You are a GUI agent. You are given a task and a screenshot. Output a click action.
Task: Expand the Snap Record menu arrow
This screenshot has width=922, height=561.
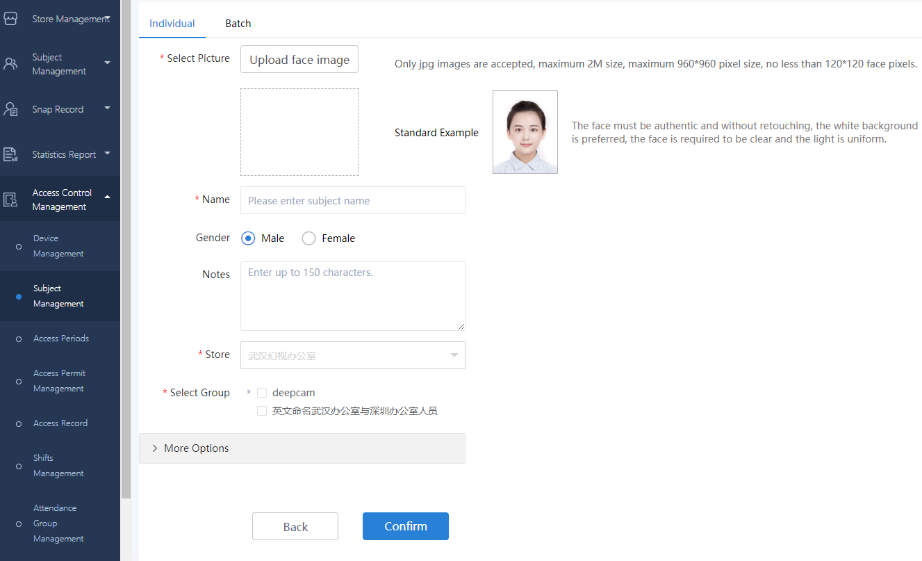pos(107,108)
